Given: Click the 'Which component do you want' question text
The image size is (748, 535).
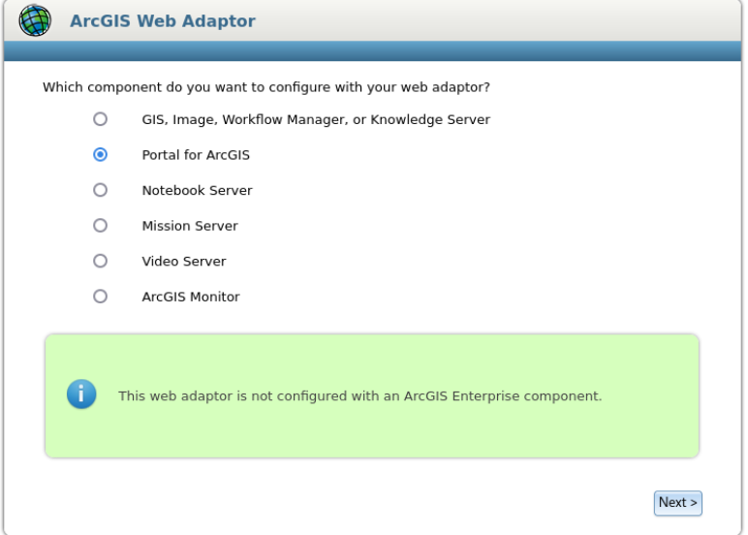Looking at the screenshot, I should (266, 87).
